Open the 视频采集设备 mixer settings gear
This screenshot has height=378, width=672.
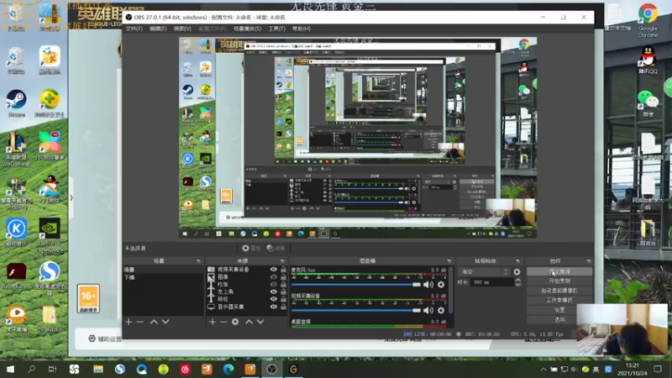(441, 310)
